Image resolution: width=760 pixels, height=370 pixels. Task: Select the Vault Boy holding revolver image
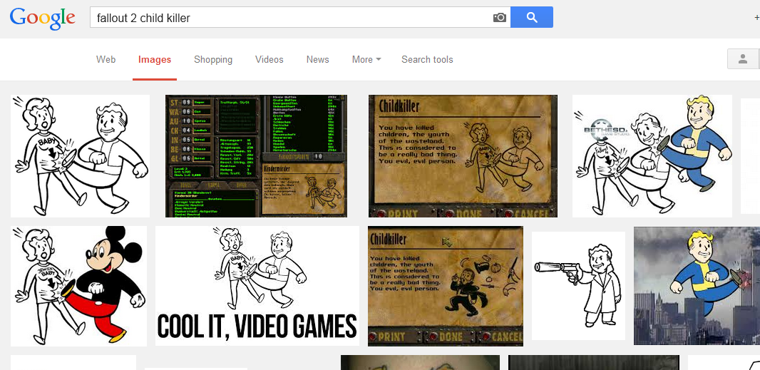(x=577, y=285)
